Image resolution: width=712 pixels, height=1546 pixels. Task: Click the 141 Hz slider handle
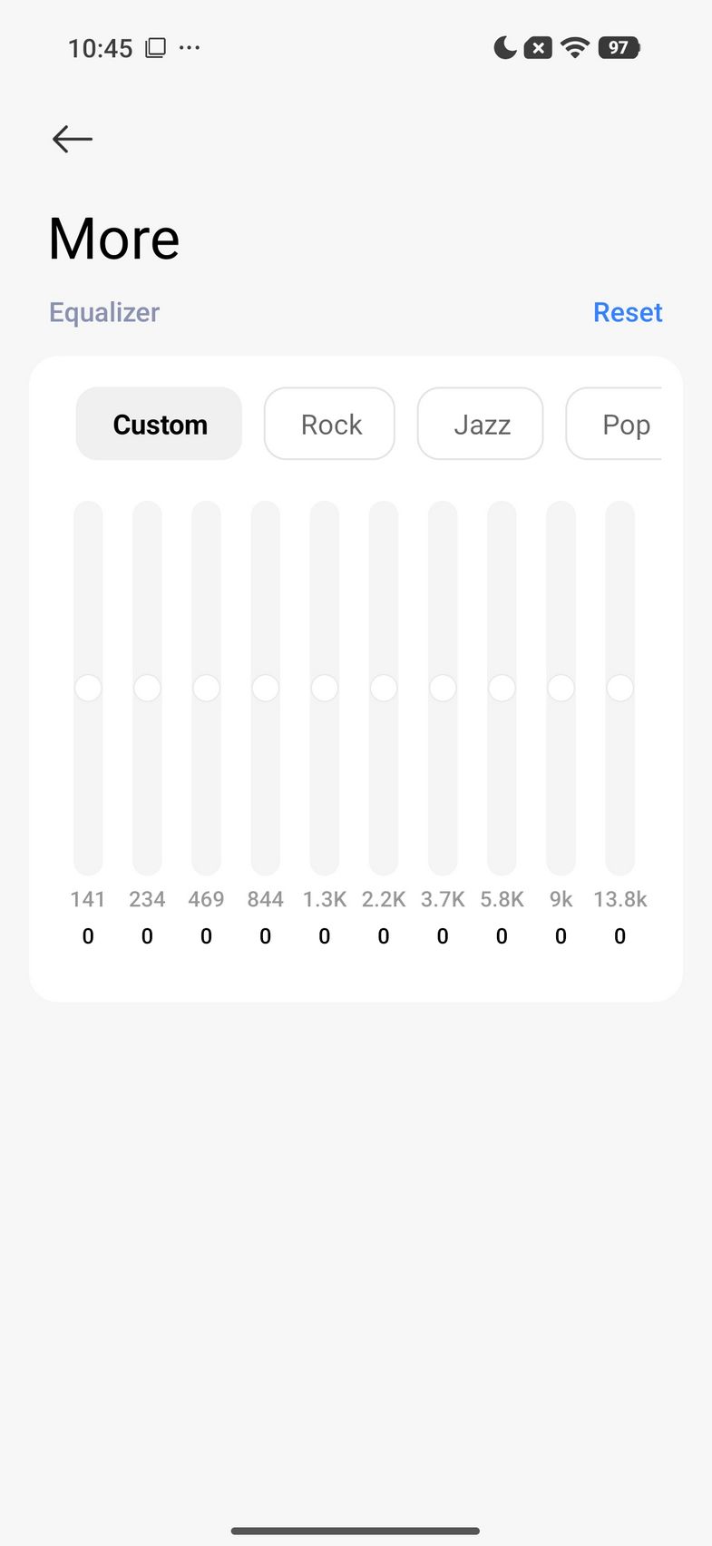pos(88,688)
